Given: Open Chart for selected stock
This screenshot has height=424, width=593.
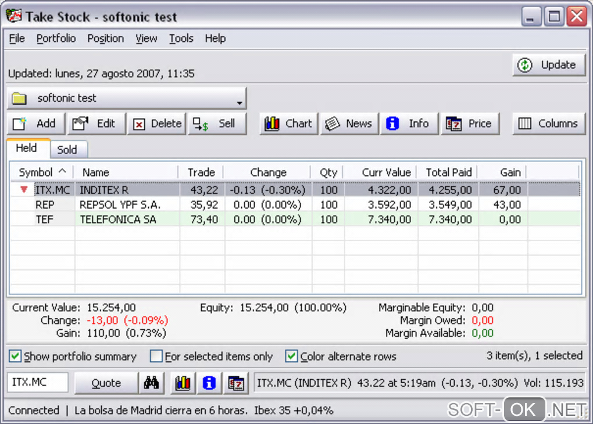Looking at the screenshot, I should (289, 124).
